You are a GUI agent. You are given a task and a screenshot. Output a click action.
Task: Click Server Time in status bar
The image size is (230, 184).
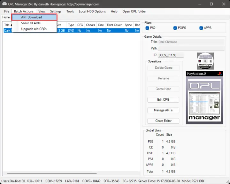[159, 181]
